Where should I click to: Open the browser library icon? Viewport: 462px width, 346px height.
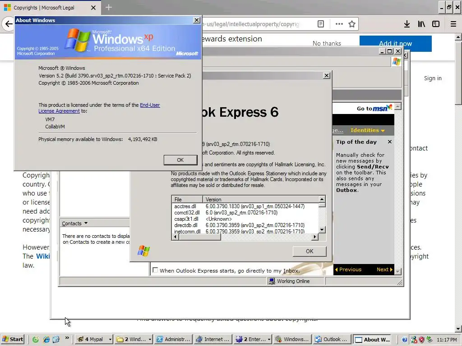(421, 24)
